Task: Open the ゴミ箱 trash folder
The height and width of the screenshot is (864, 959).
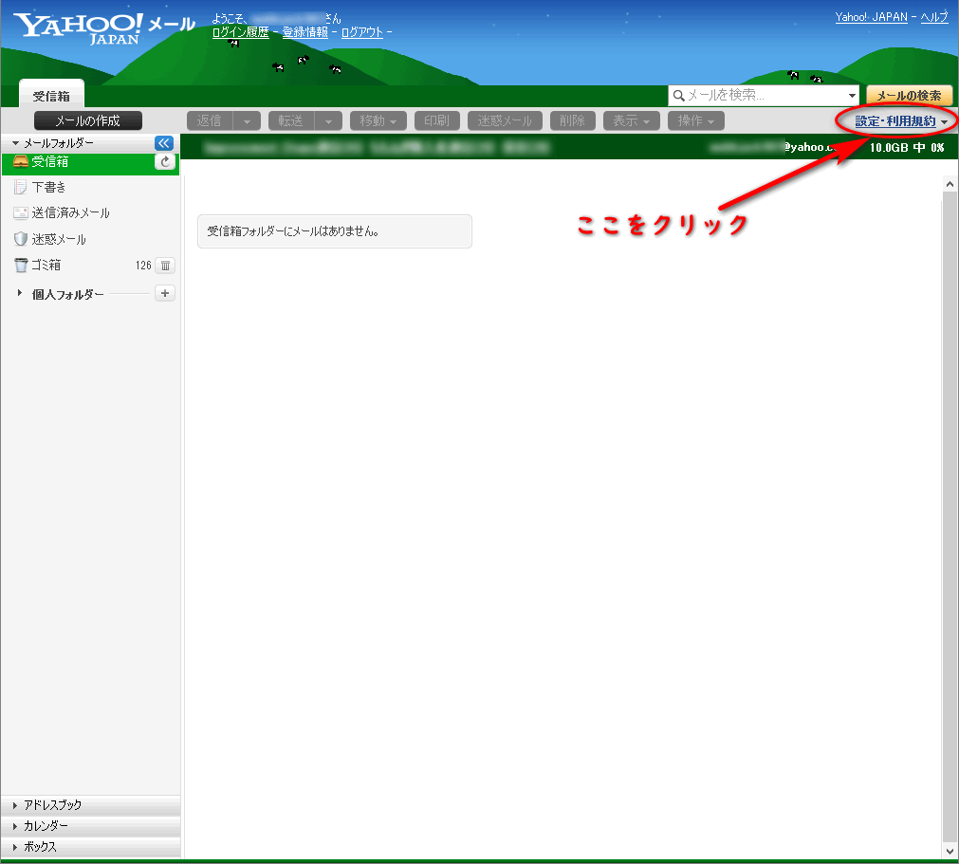Action: point(46,266)
